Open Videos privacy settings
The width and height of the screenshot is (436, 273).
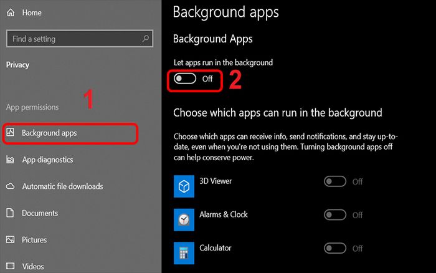[x=33, y=266]
